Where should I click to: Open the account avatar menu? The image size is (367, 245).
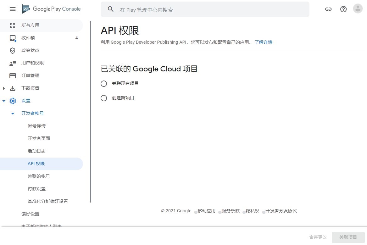point(358,9)
